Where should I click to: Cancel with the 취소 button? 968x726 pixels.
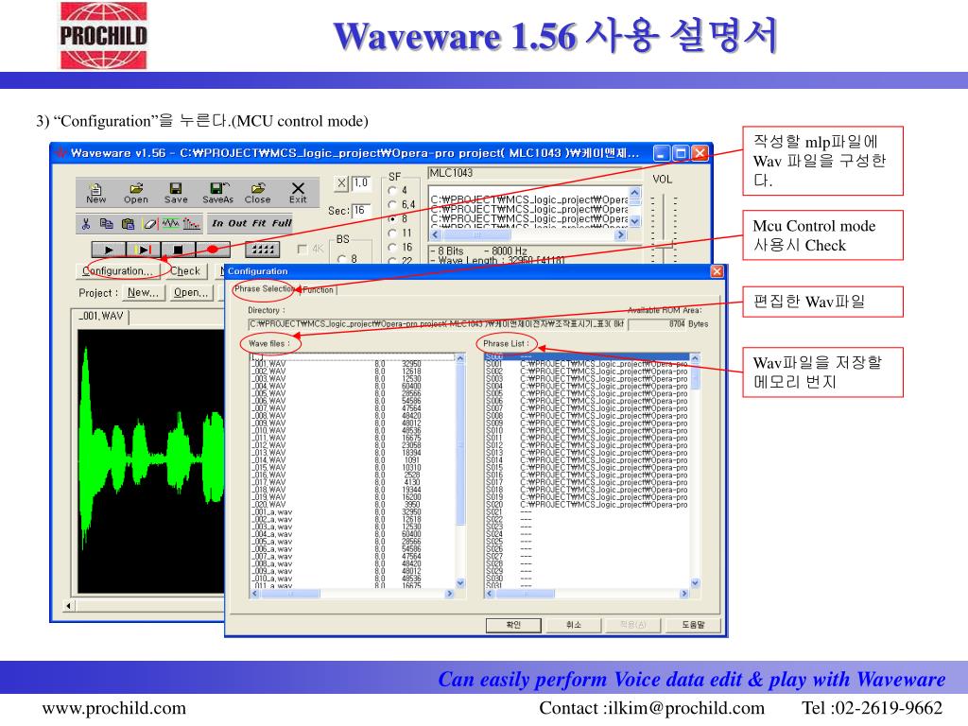coord(574,625)
